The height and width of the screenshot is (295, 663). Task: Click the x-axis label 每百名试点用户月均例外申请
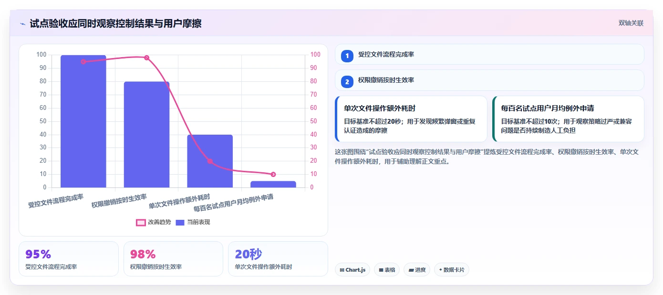(x=234, y=203)
